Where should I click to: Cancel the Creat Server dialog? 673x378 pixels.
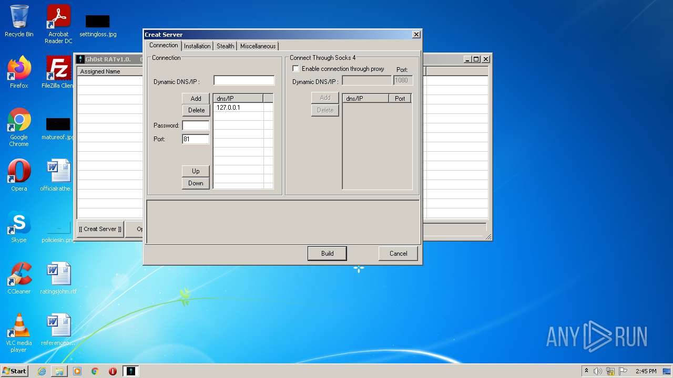(x=398, y=254)
